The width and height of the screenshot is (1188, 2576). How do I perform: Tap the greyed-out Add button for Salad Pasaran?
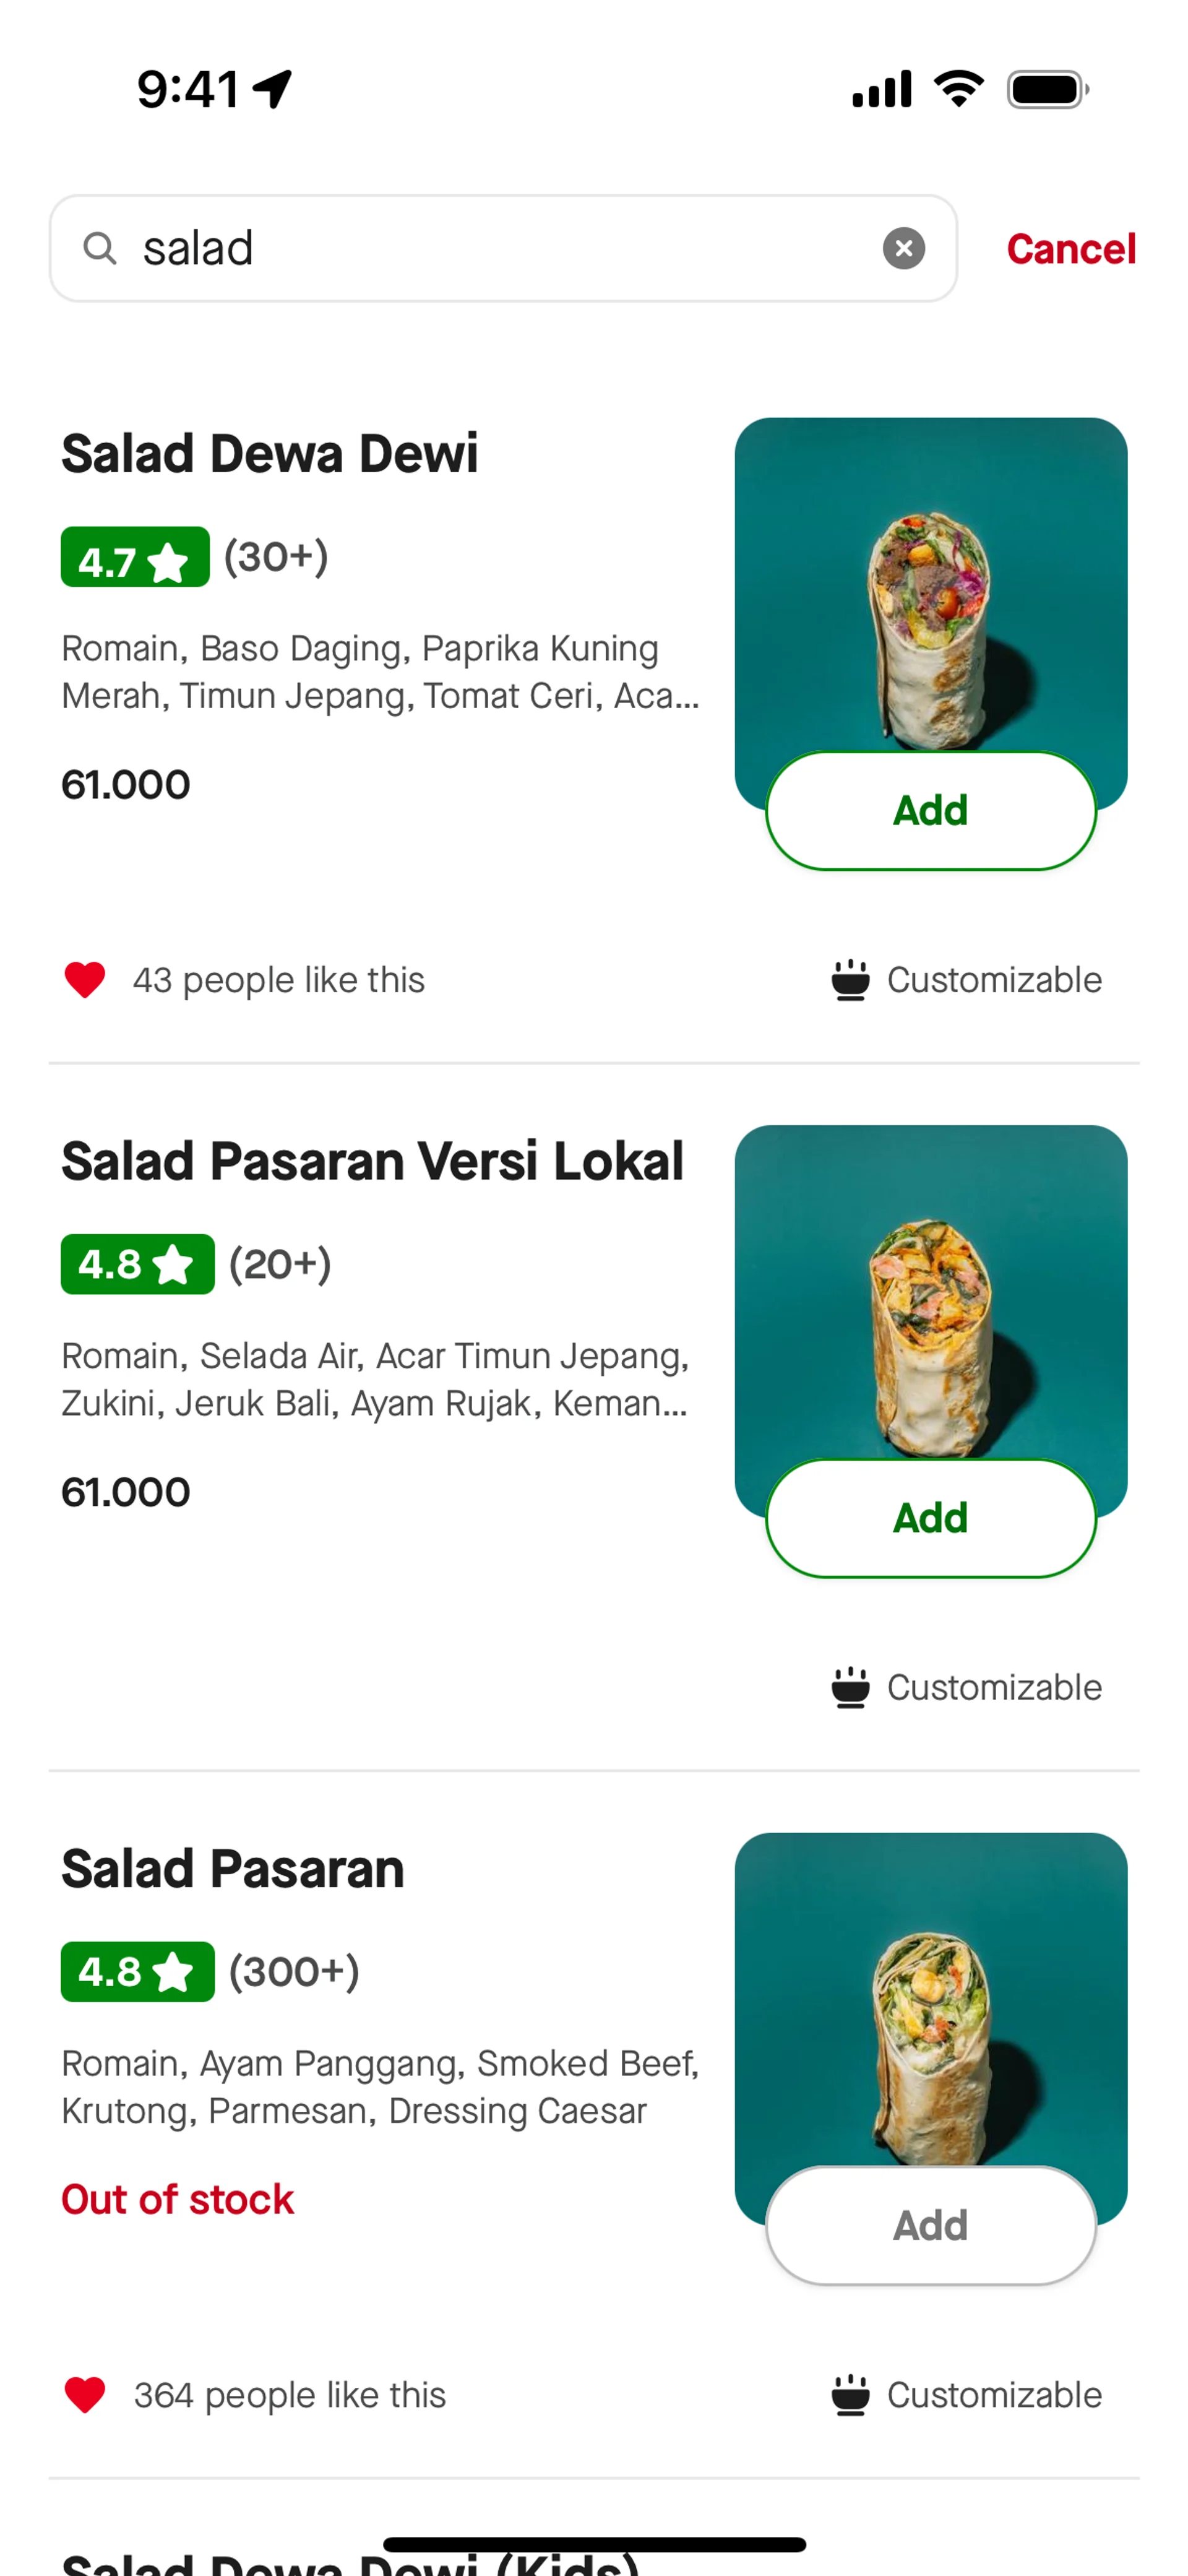pyautogui.click(x=931, y=2226)
